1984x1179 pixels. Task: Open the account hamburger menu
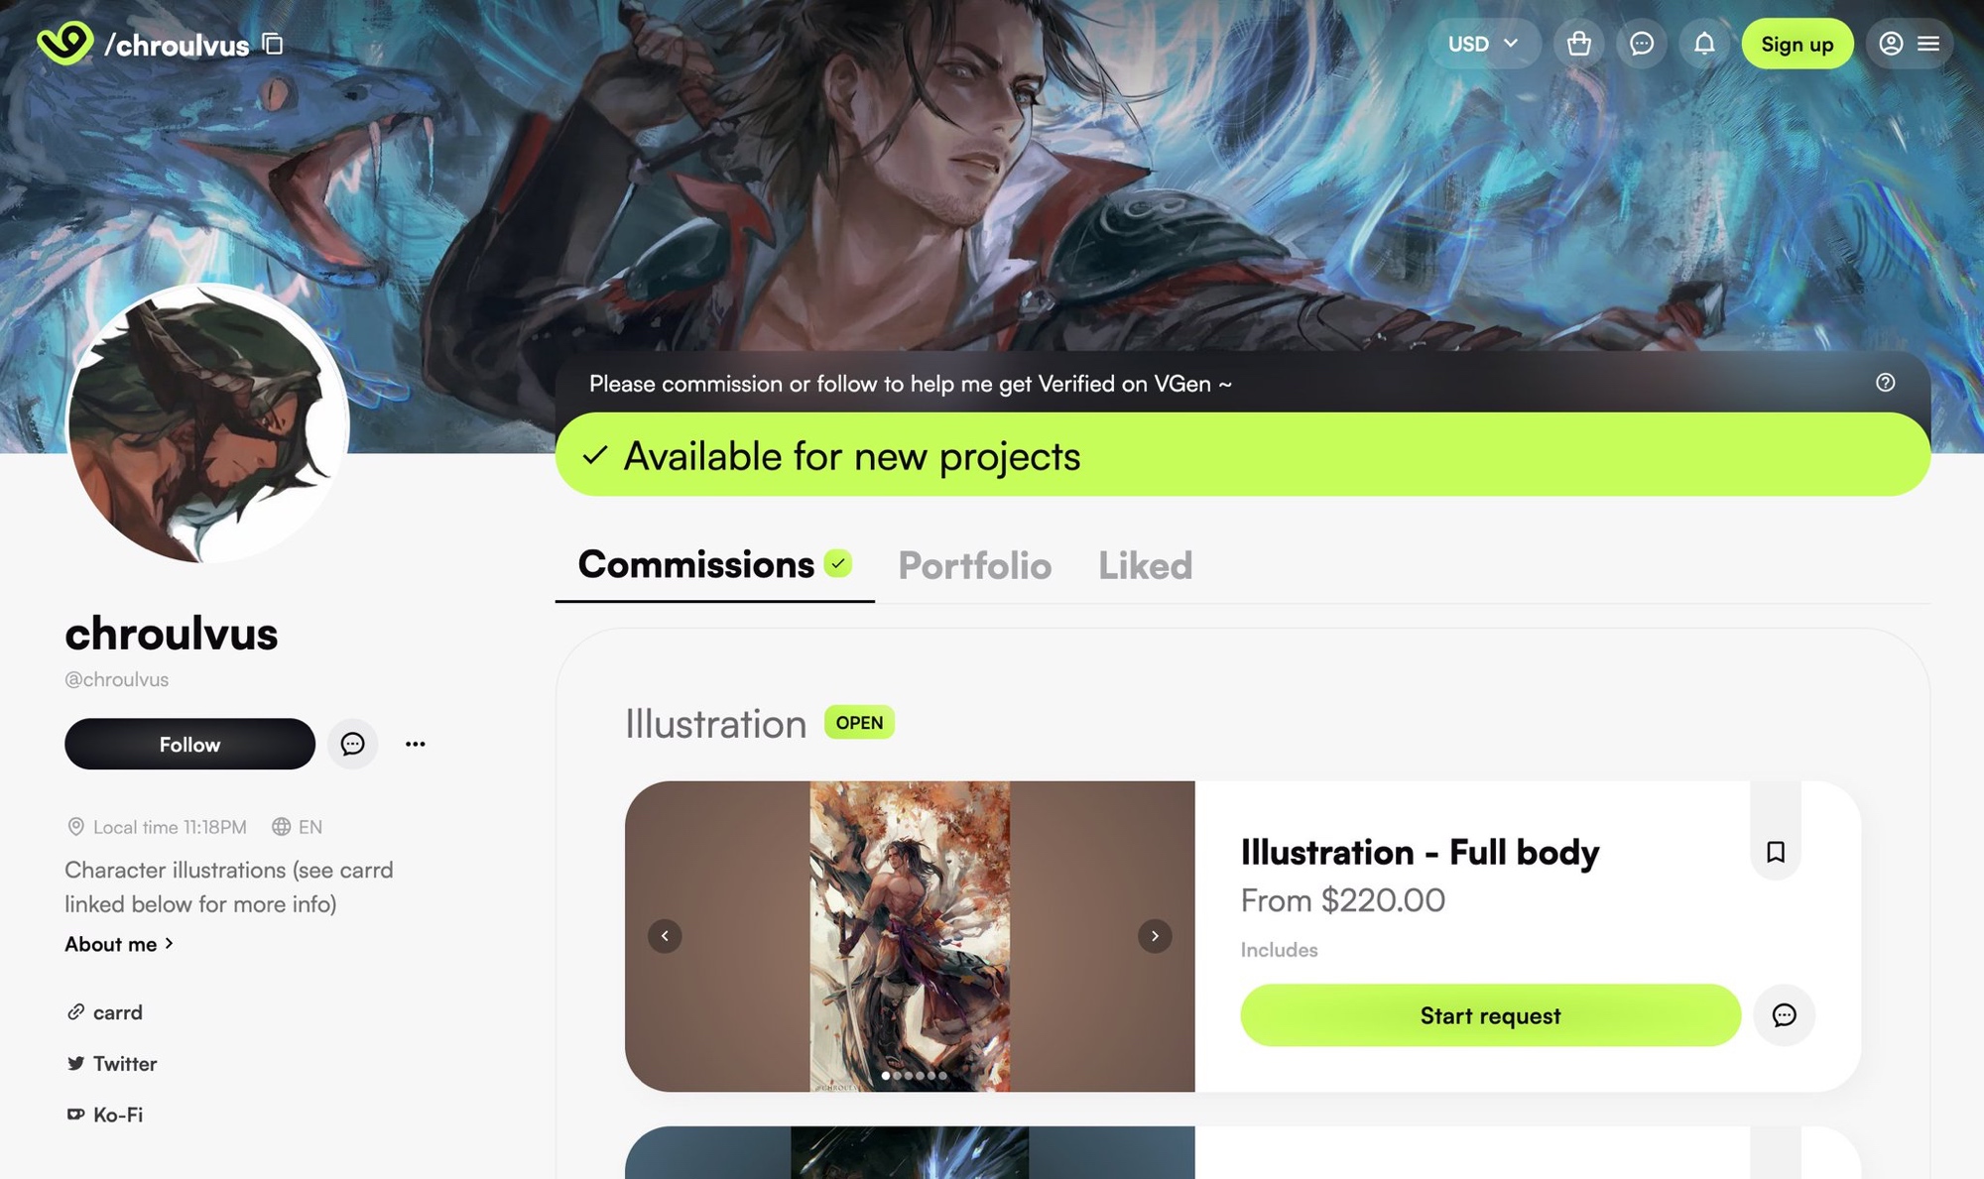click(x=1910, y=44)
